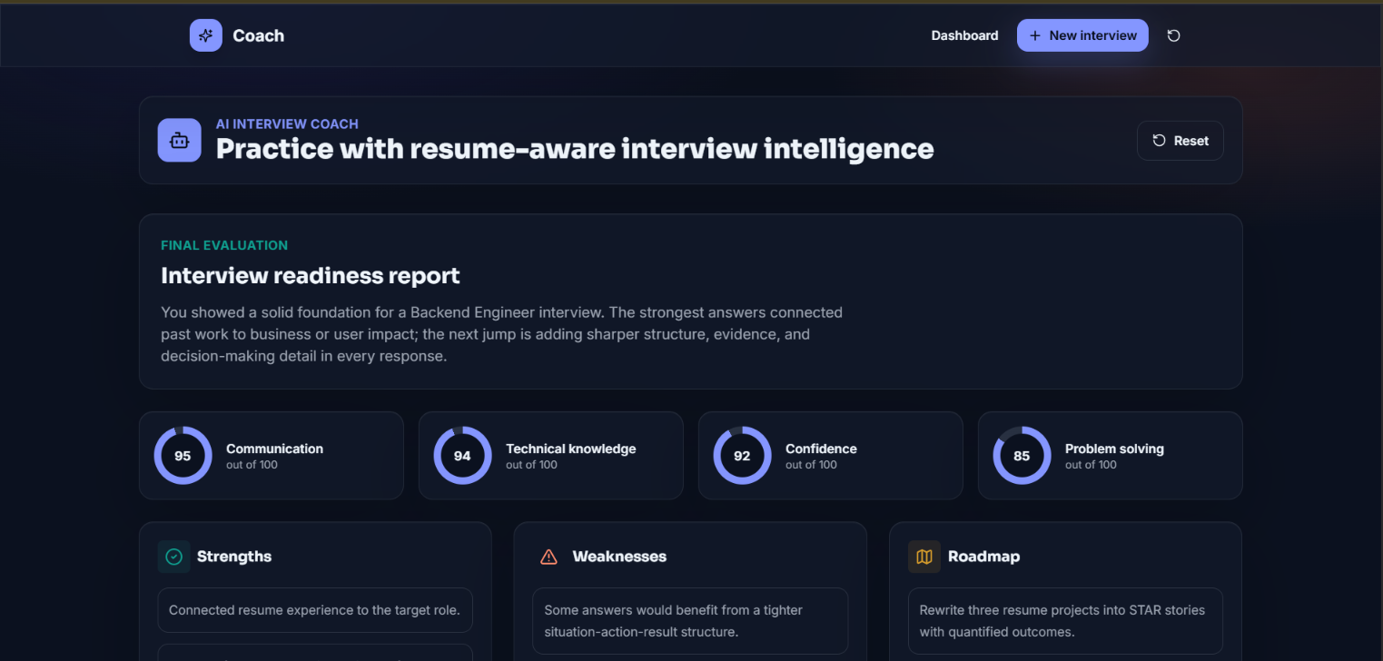The image size is (1383, 661).
Task: Start a New interview
Action: point(1082,35)
